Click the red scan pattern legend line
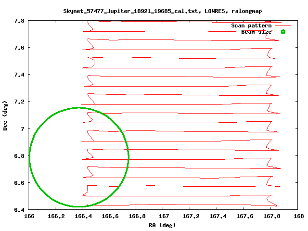 pos(283,26)
